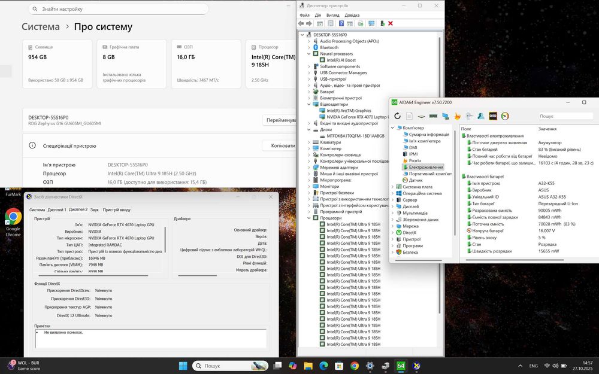This screenshot has width=599, height=374.
Task: Open Файл menu in Device Manager
Action: pyautogui.click(x=304, y=16)
